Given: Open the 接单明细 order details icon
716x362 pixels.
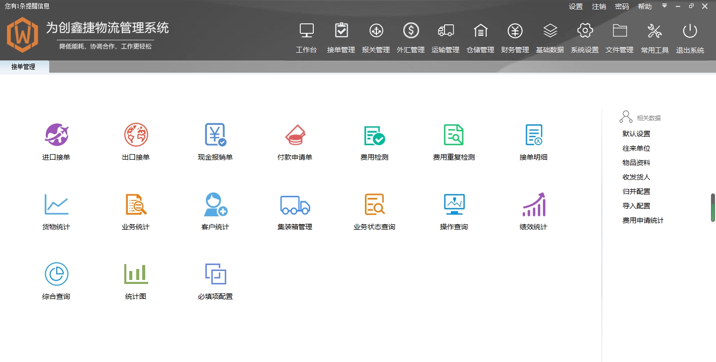Looking at the screenshot, I should click(532, 141).
